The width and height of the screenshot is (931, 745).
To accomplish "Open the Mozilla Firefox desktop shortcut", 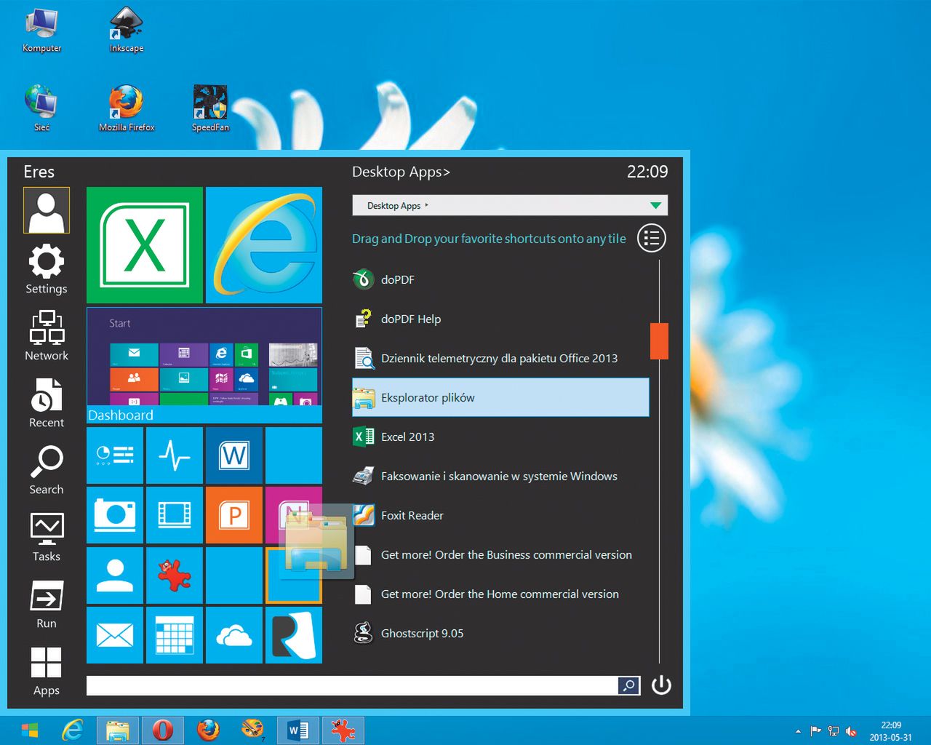I will coord(127,108).
